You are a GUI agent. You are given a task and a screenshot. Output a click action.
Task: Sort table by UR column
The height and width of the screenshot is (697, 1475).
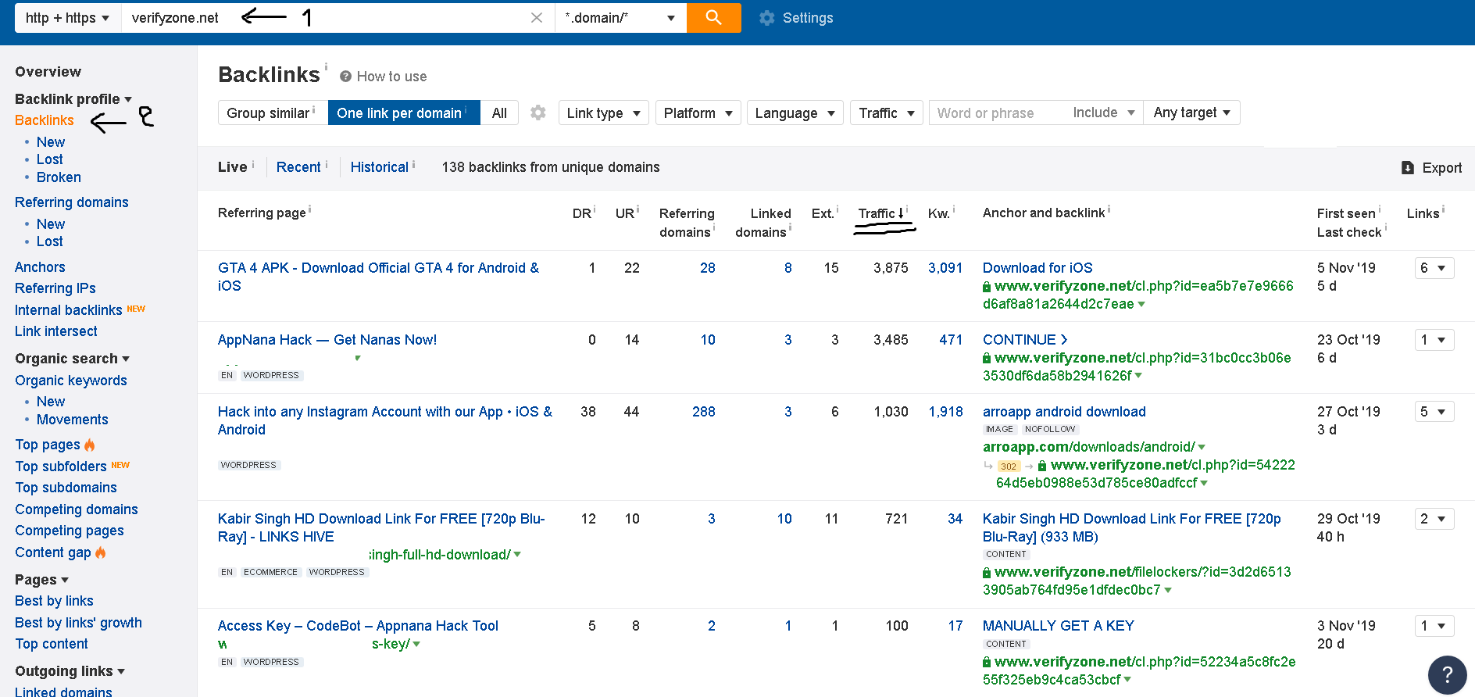pos(625,213)
